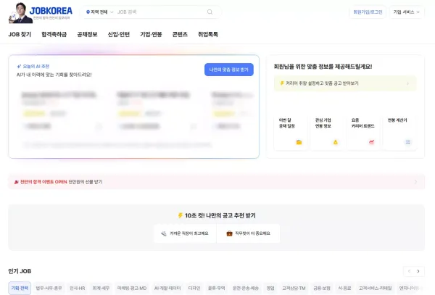Open the JOB 찾기 menu
This screenshot has width=435, height=295.
[20, 34]
